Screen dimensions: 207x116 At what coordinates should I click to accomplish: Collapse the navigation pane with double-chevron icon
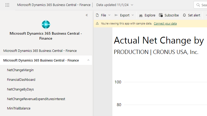(87, 15)
